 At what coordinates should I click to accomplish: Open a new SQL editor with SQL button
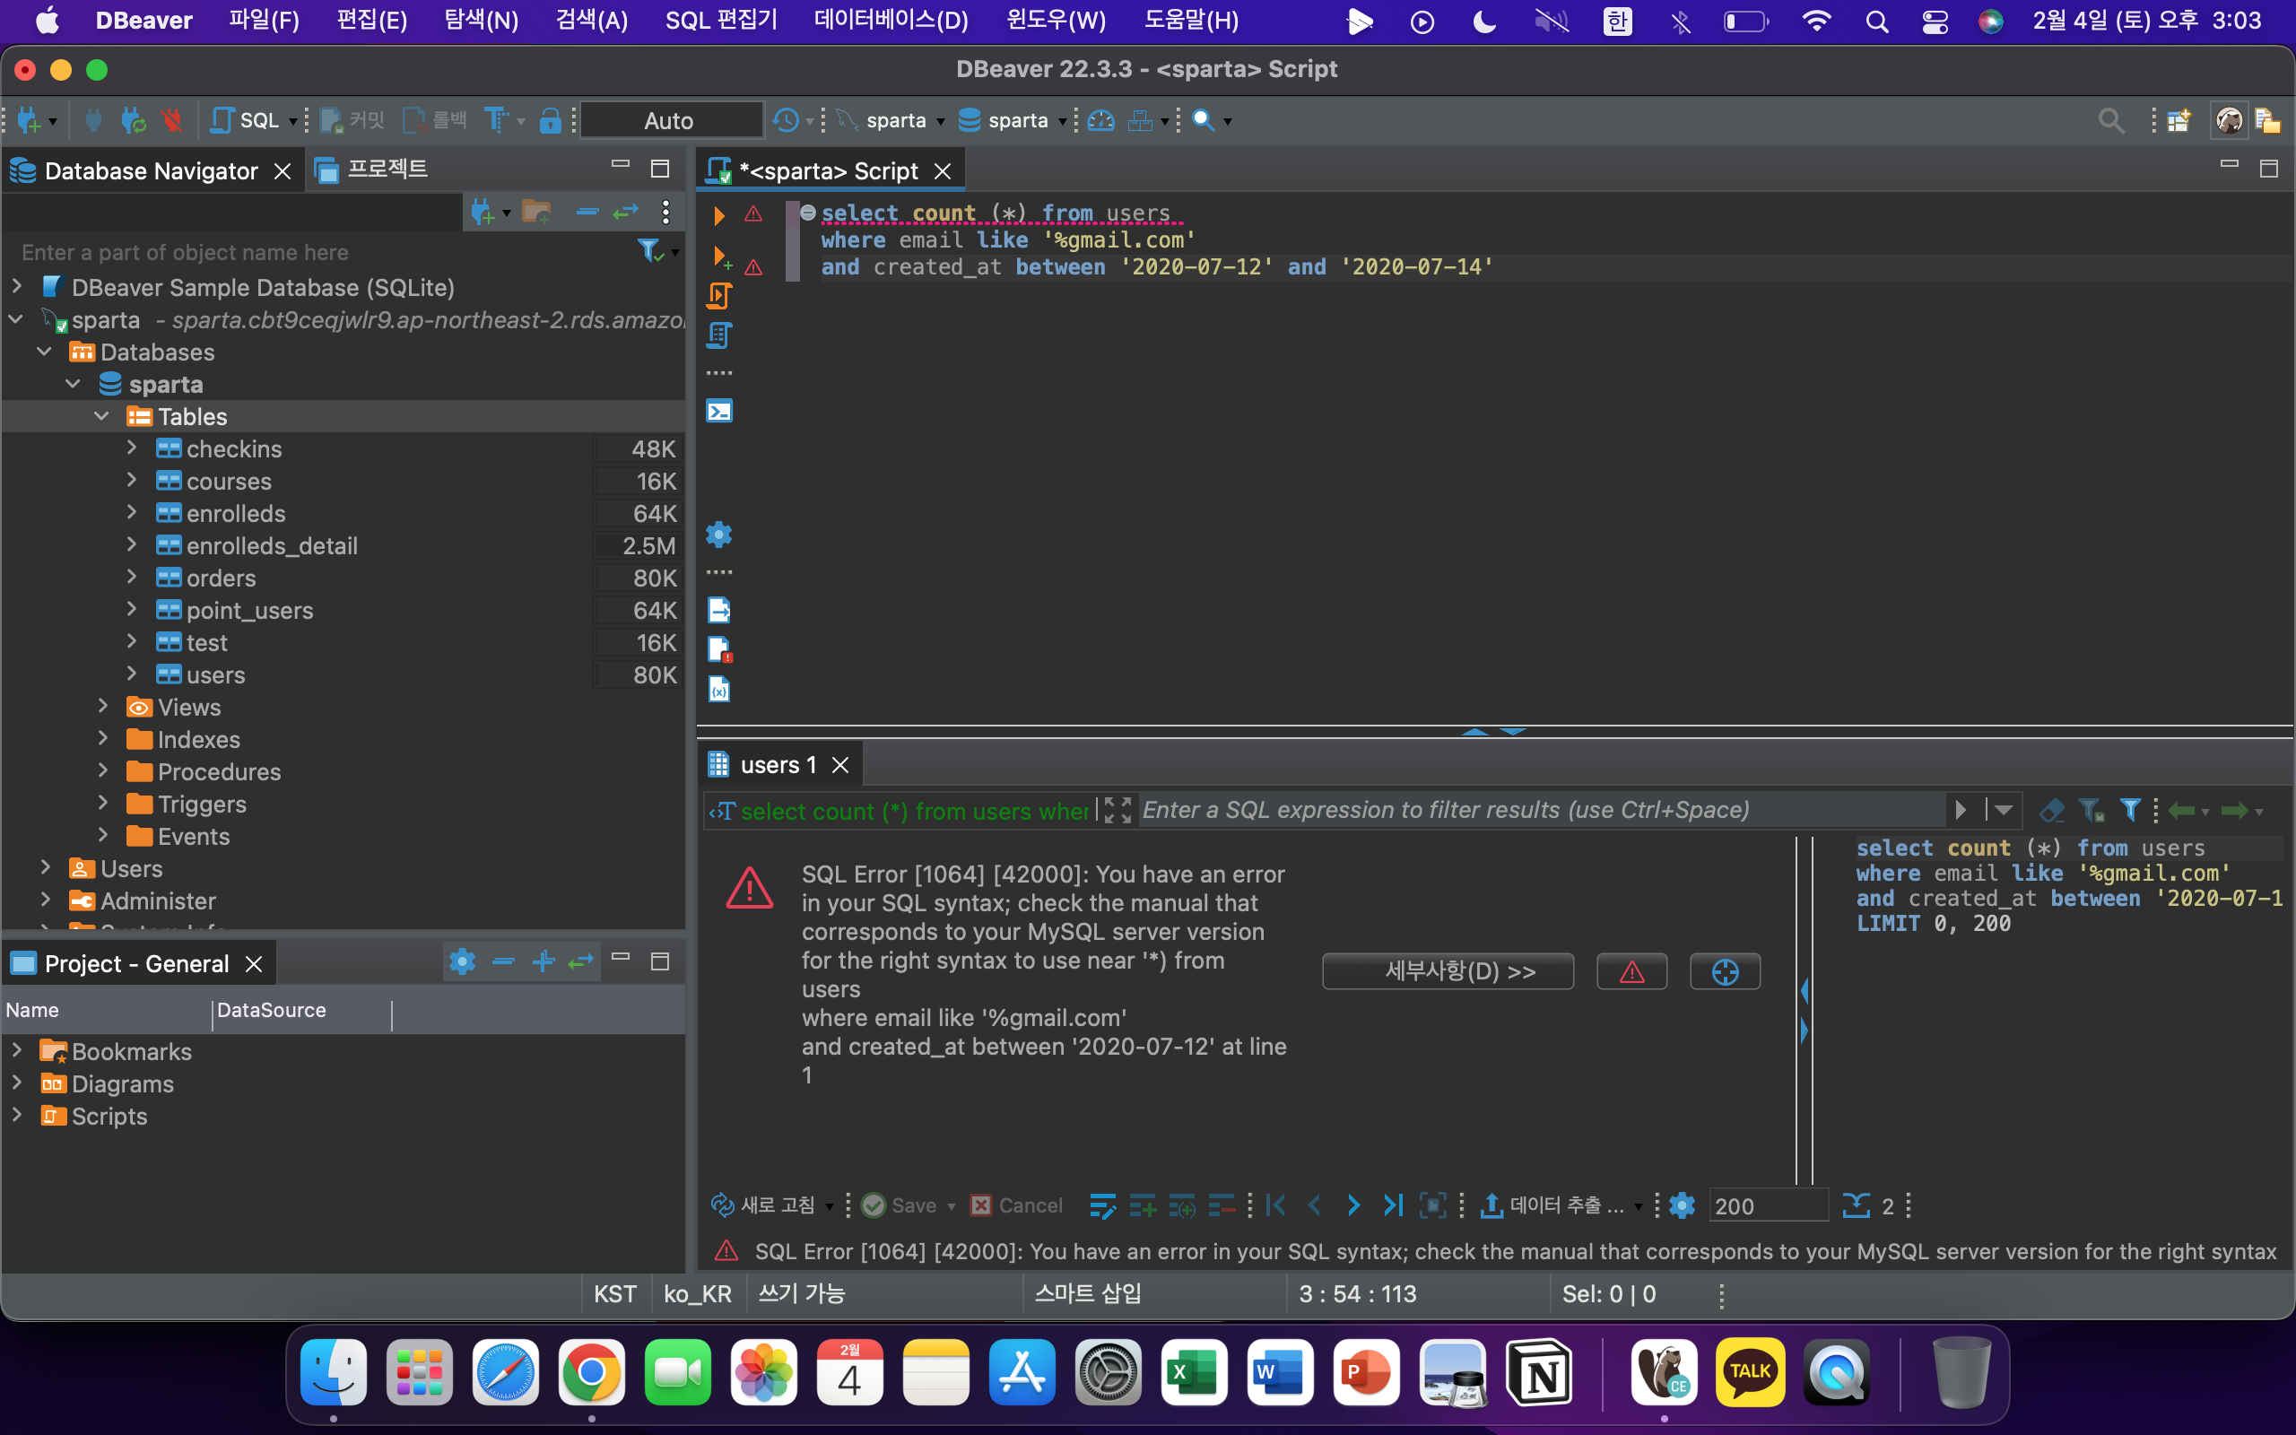click(245, 120)
